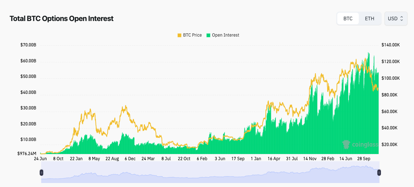Click the right handle of range slider
The height and width of the screenshot is (187, 414).
(x=379, y=173)
